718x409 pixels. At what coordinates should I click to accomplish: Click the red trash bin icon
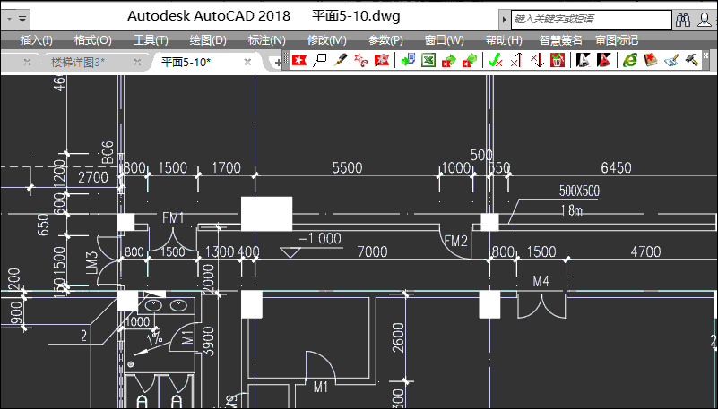pos(558,60)
